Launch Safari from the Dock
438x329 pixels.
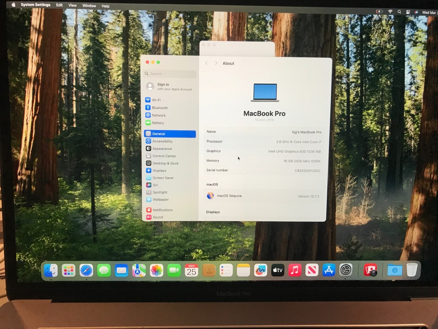pos(86,271)
